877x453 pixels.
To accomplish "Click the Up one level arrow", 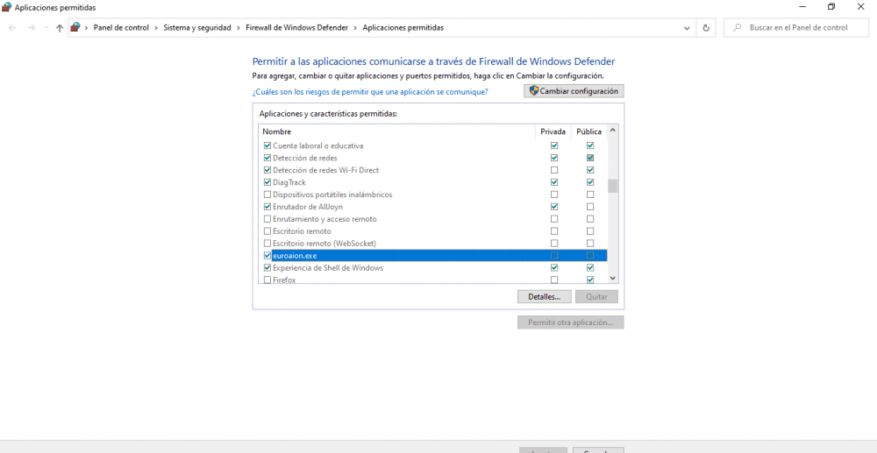I will [60, 28].
